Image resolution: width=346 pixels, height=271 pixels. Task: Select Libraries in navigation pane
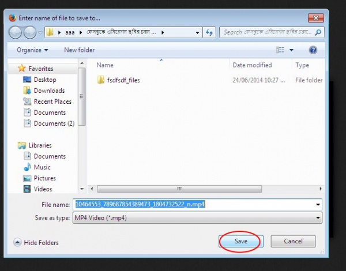tap(40, 145)
